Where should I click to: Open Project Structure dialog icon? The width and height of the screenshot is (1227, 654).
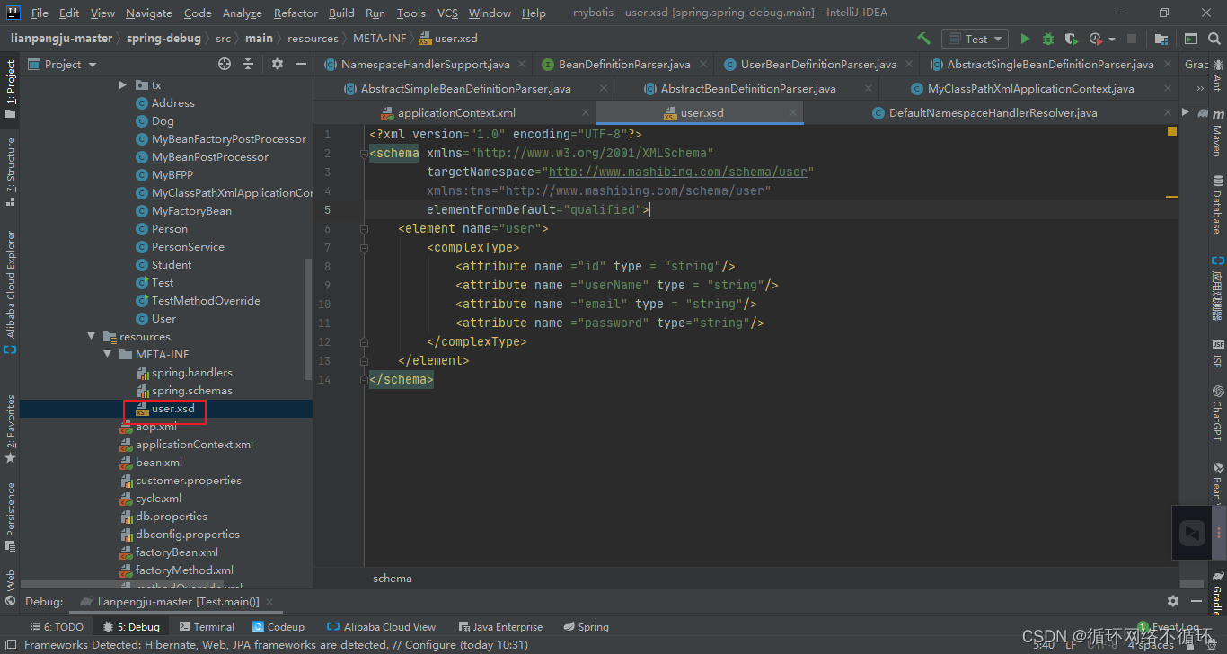click(1161, 39)
